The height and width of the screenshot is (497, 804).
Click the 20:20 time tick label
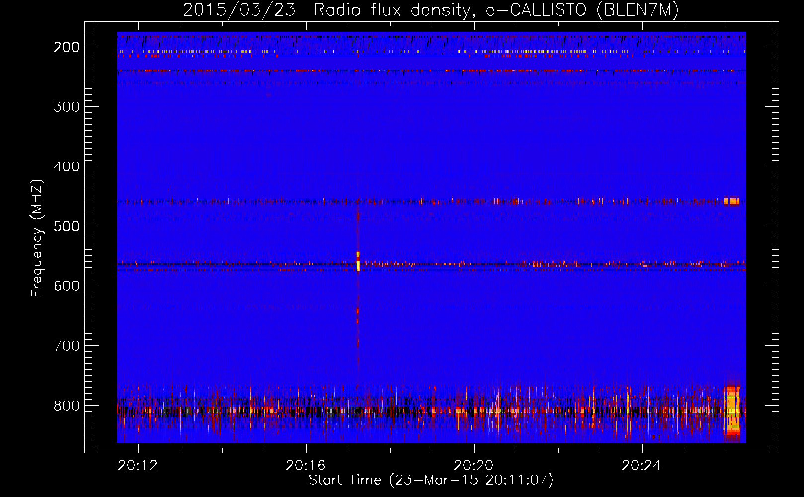coord(474,465)
